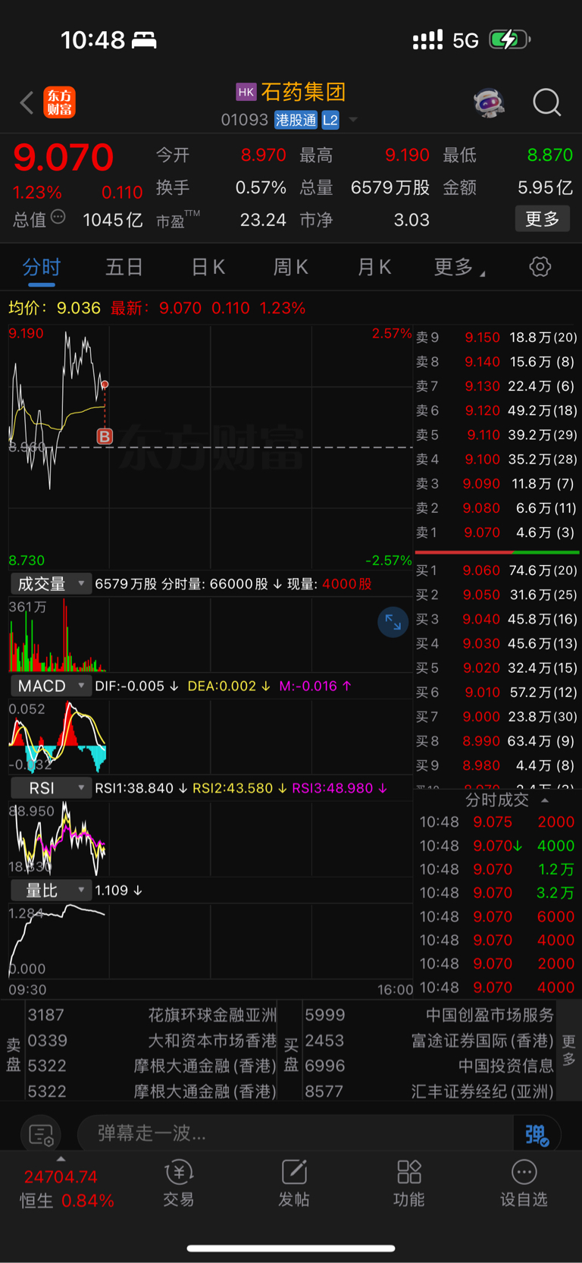Open the 功能 functions icon
The image size is (582, 1263).
(x=409, y=1183)
